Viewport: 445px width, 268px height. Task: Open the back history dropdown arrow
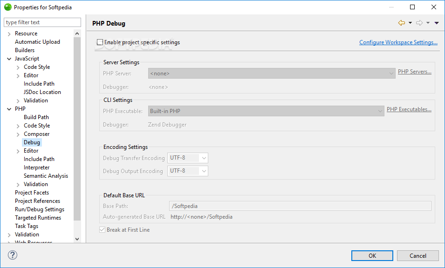[410, 23]
